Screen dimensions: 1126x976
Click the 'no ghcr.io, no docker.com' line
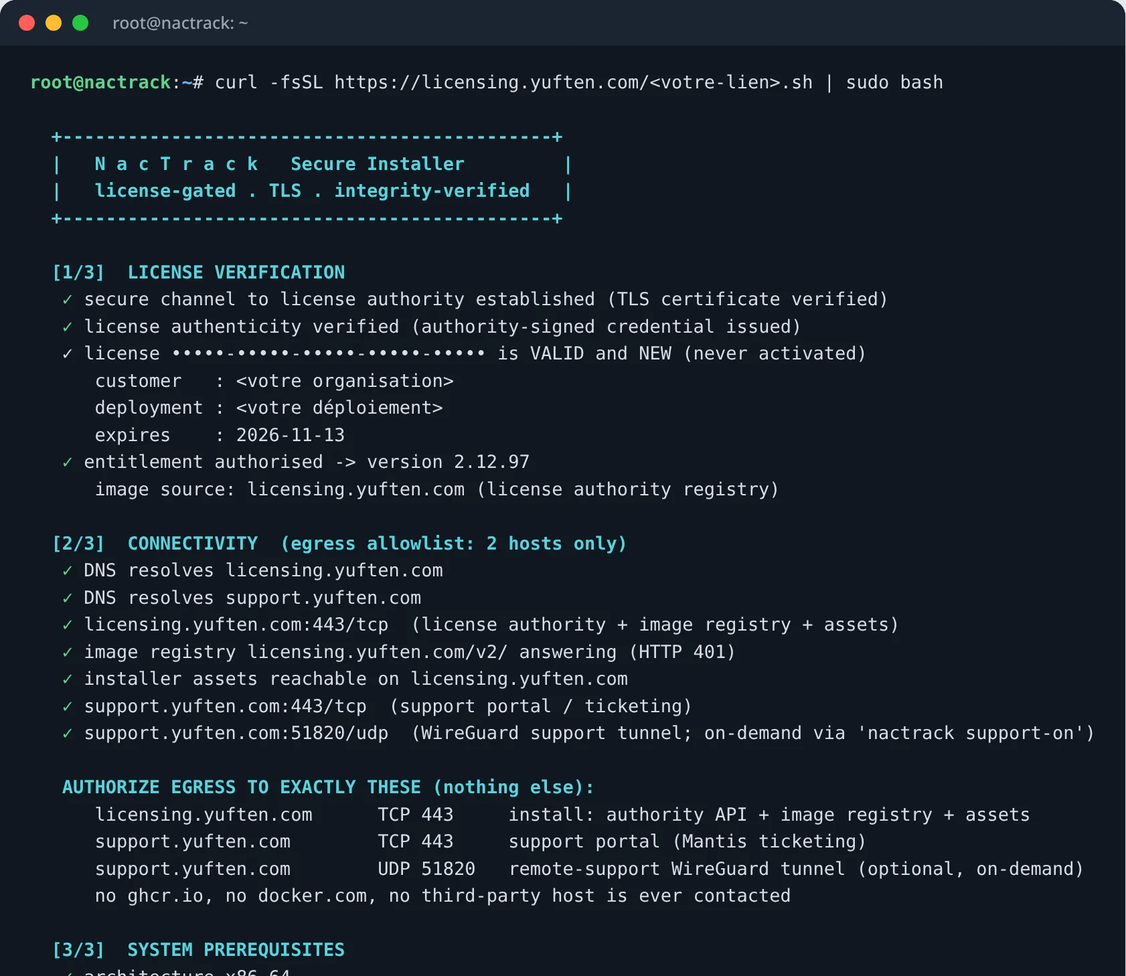[x=443, y=896]
